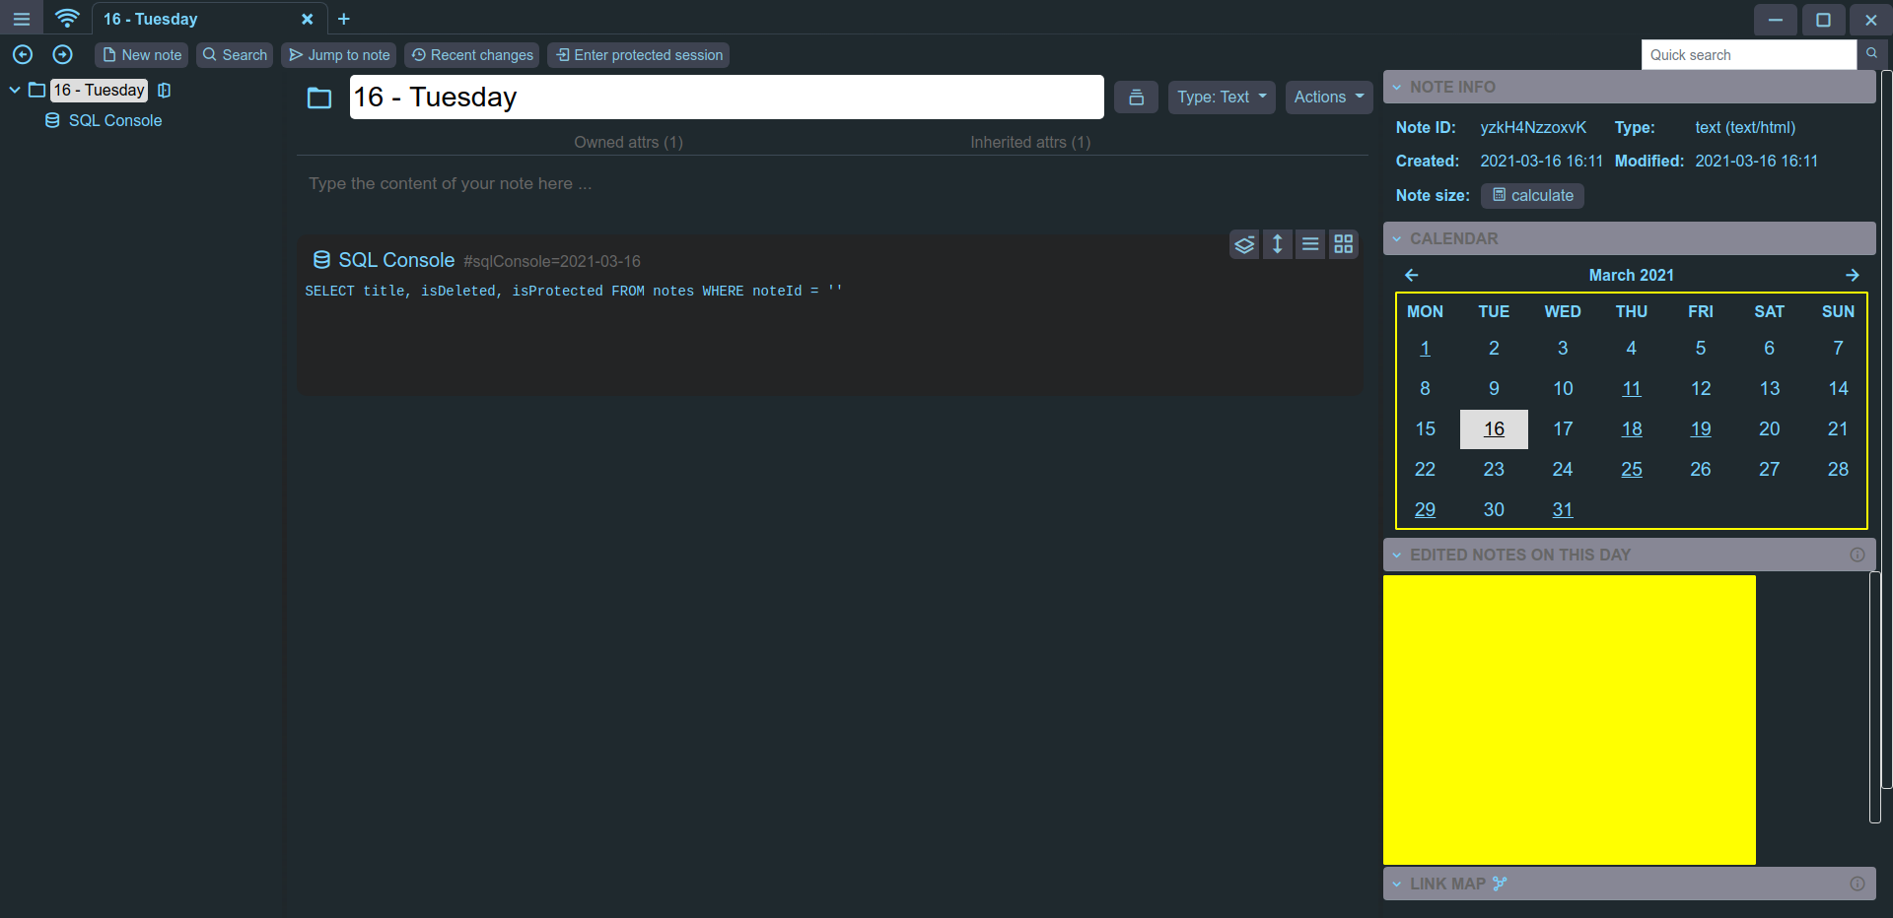This screenshot has height=918, width=1893.
Task: Go to next month in calendar
Action: click(x=1852, y=275)
